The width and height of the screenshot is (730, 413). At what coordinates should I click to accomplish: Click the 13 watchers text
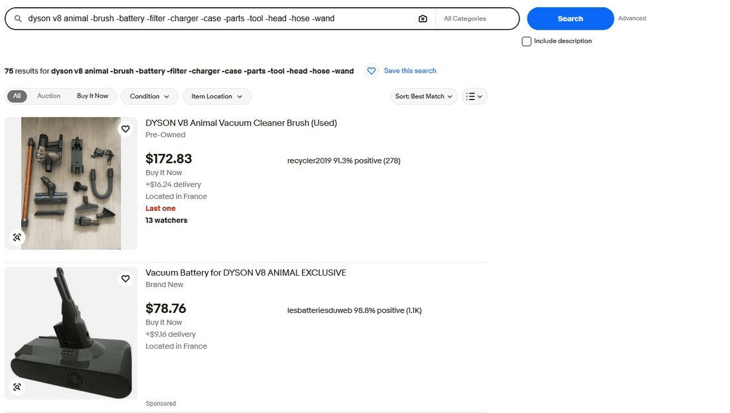click(166, 221)
